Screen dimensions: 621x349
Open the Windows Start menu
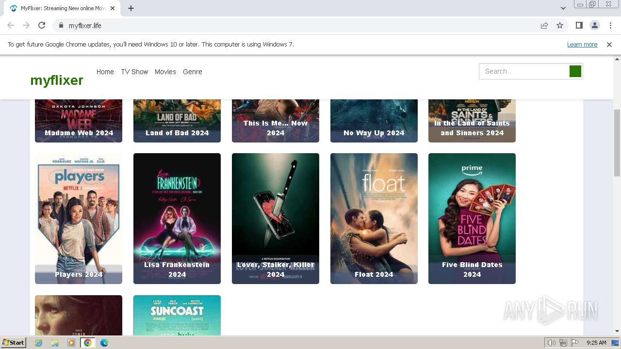[13, 343]
